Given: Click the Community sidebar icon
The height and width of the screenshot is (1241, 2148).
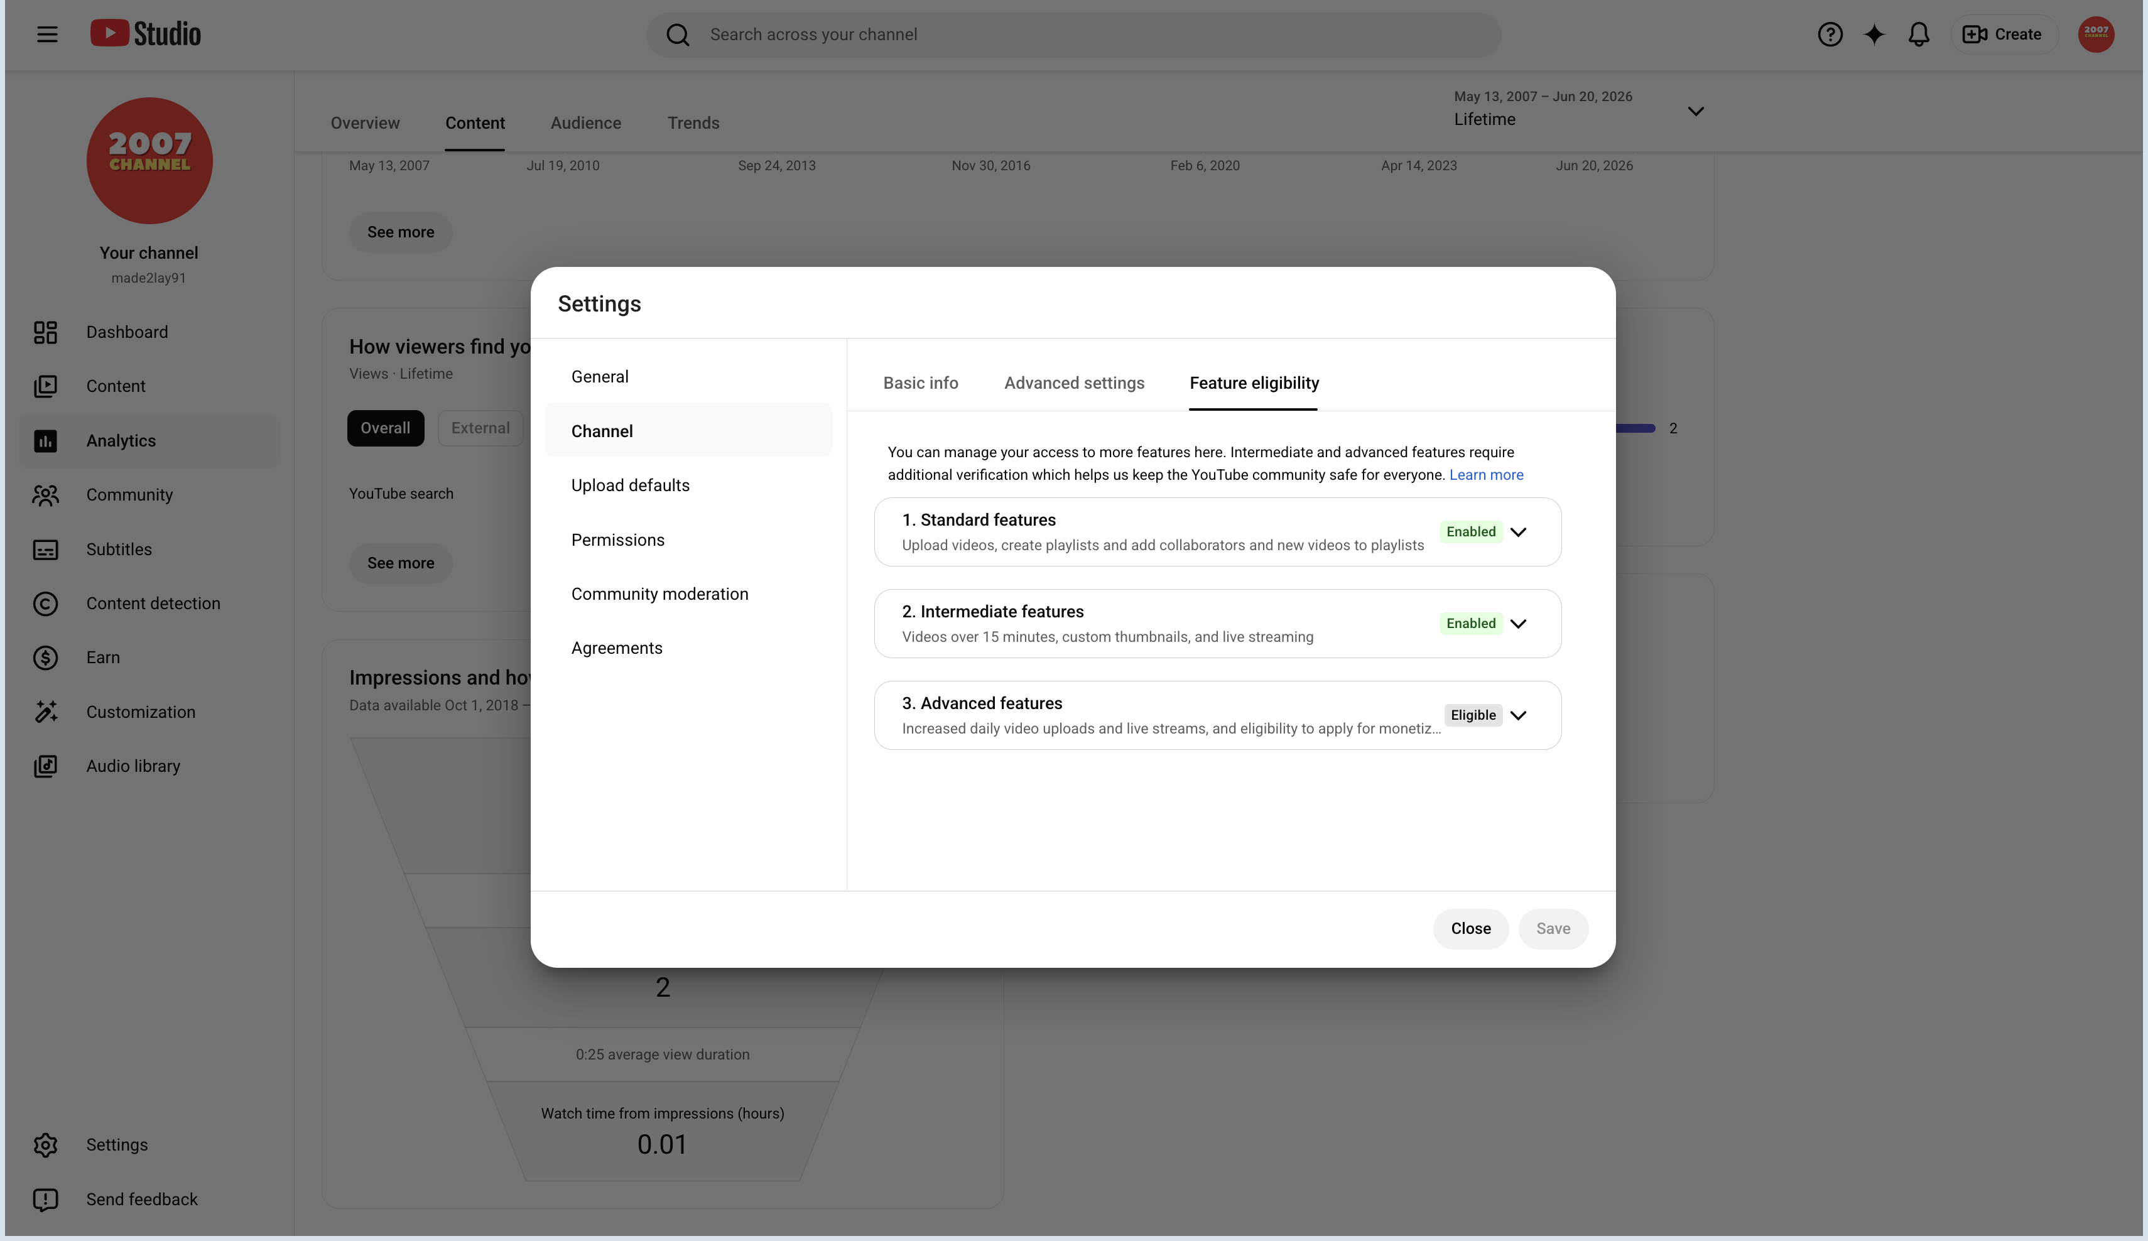Looking at the screenshot, I should tap(45, 495).
